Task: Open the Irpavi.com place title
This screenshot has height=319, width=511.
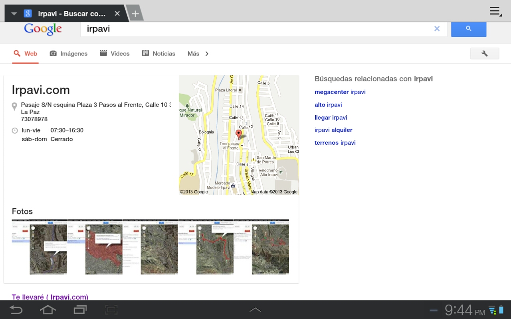Action: pos(41,90)
